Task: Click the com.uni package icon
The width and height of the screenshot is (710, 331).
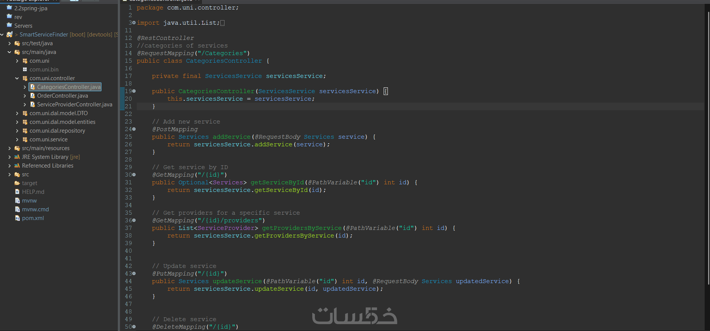Action: pos(25,61)
